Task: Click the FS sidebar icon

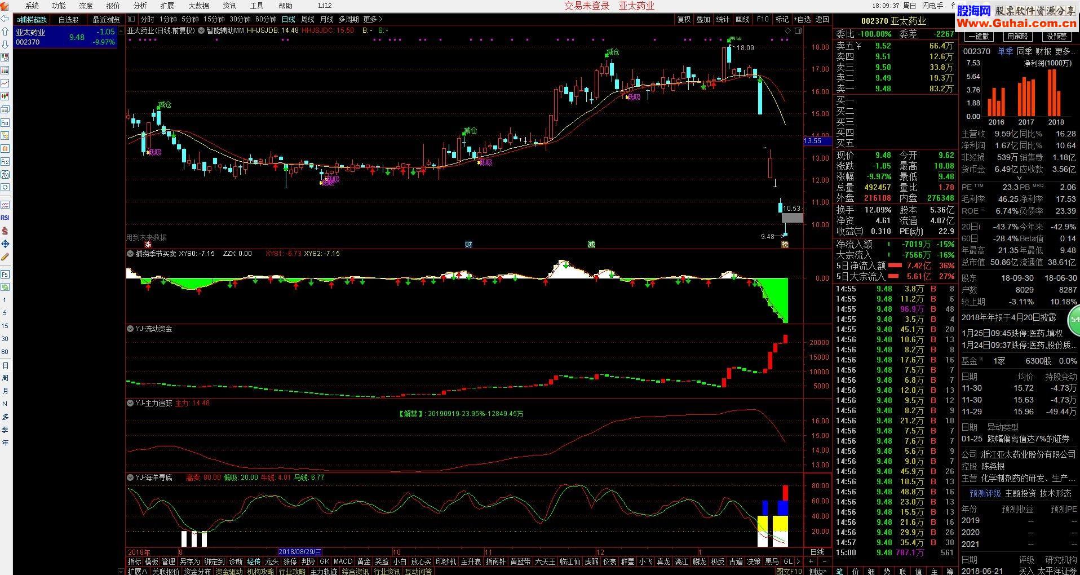Action: coord(5,275)
